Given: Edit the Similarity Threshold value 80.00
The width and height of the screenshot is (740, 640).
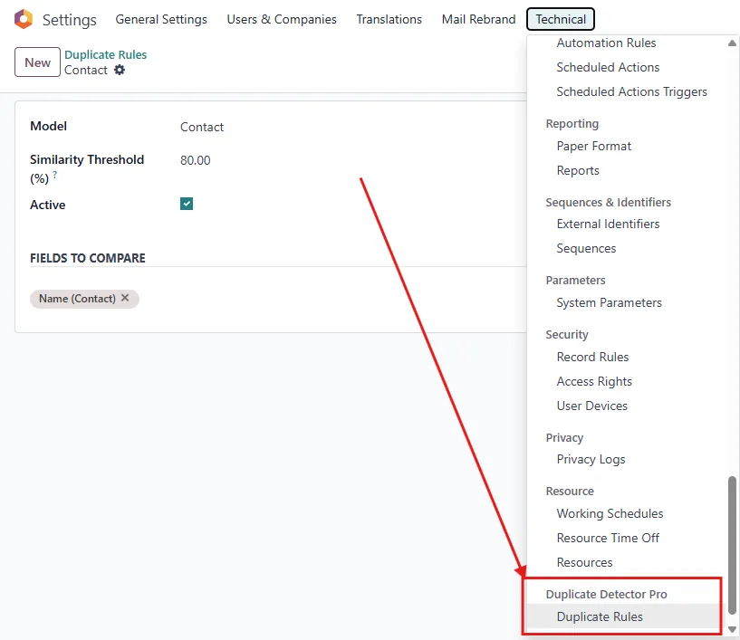Looking at the screenshot, I should (x=196, y=160).
